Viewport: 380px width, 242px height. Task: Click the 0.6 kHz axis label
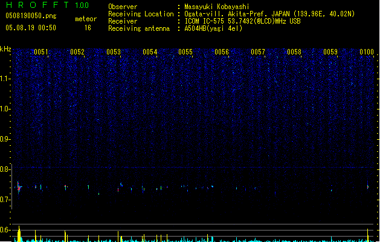[x=5, y=230]
